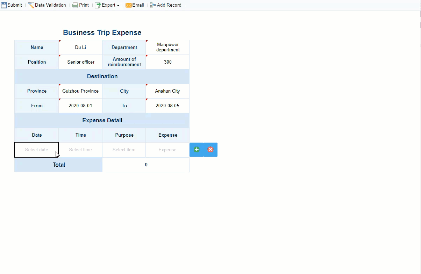Click the Export icon in toolbar
421x274 pixels.
point(98,5)
